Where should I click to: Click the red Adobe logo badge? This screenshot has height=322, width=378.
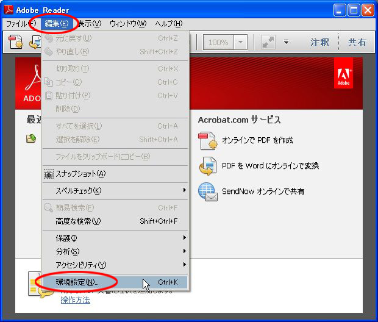coord(343,73)
